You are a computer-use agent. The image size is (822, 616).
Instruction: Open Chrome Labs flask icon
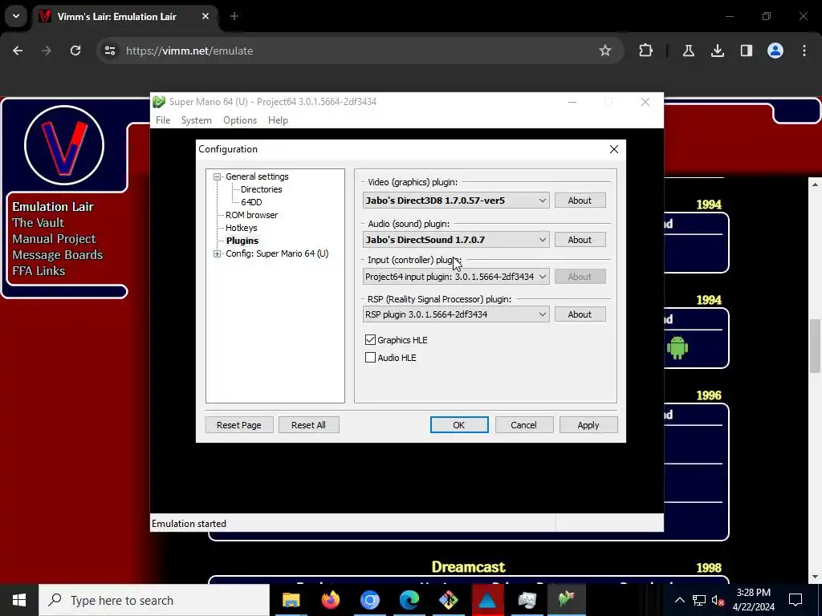[x=688, y=51]
